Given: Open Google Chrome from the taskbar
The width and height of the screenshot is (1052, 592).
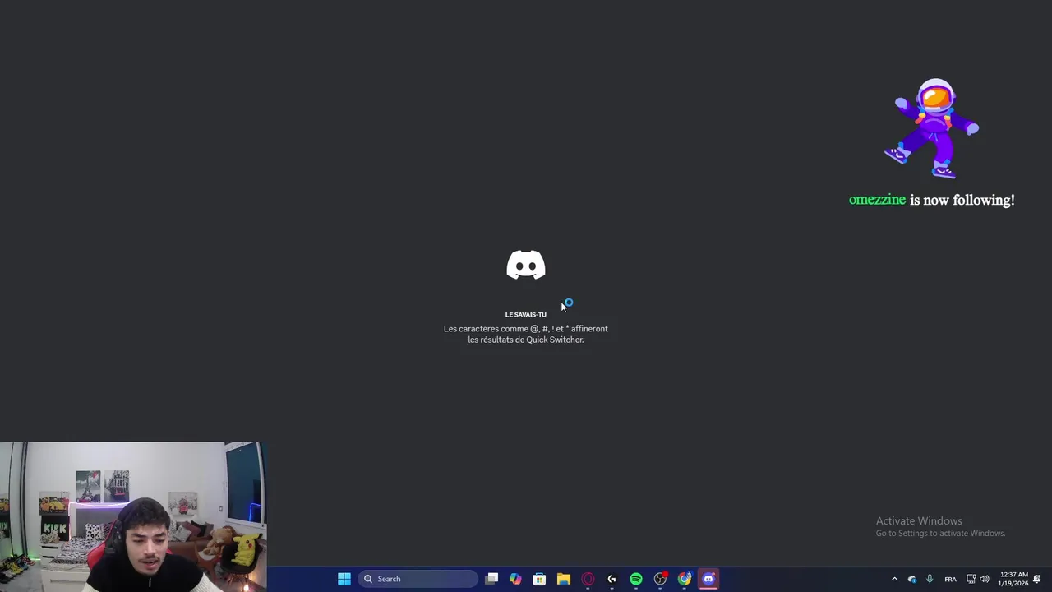Looking at the screenshot, I should 685,579.
